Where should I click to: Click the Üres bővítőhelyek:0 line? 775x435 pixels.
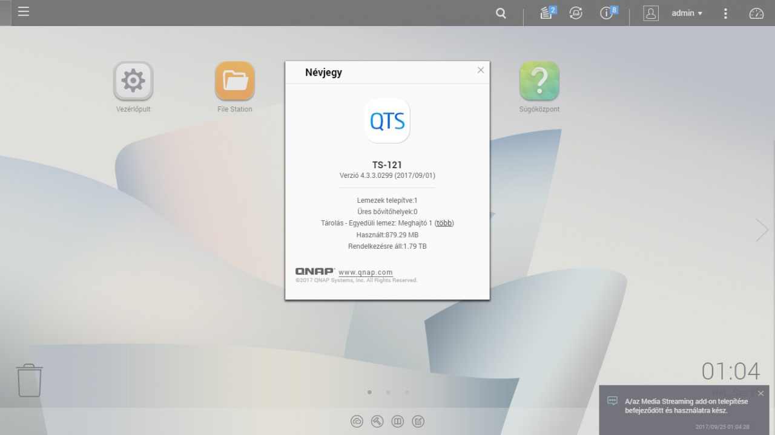(x=387, y=212)
